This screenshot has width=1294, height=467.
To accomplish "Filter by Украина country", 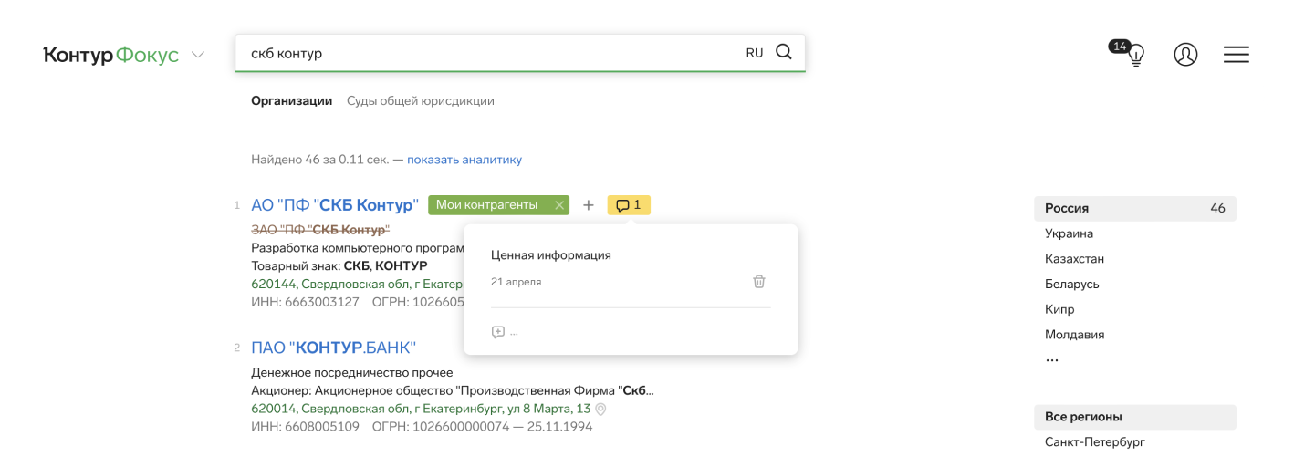I will (x=1069, y=233).
